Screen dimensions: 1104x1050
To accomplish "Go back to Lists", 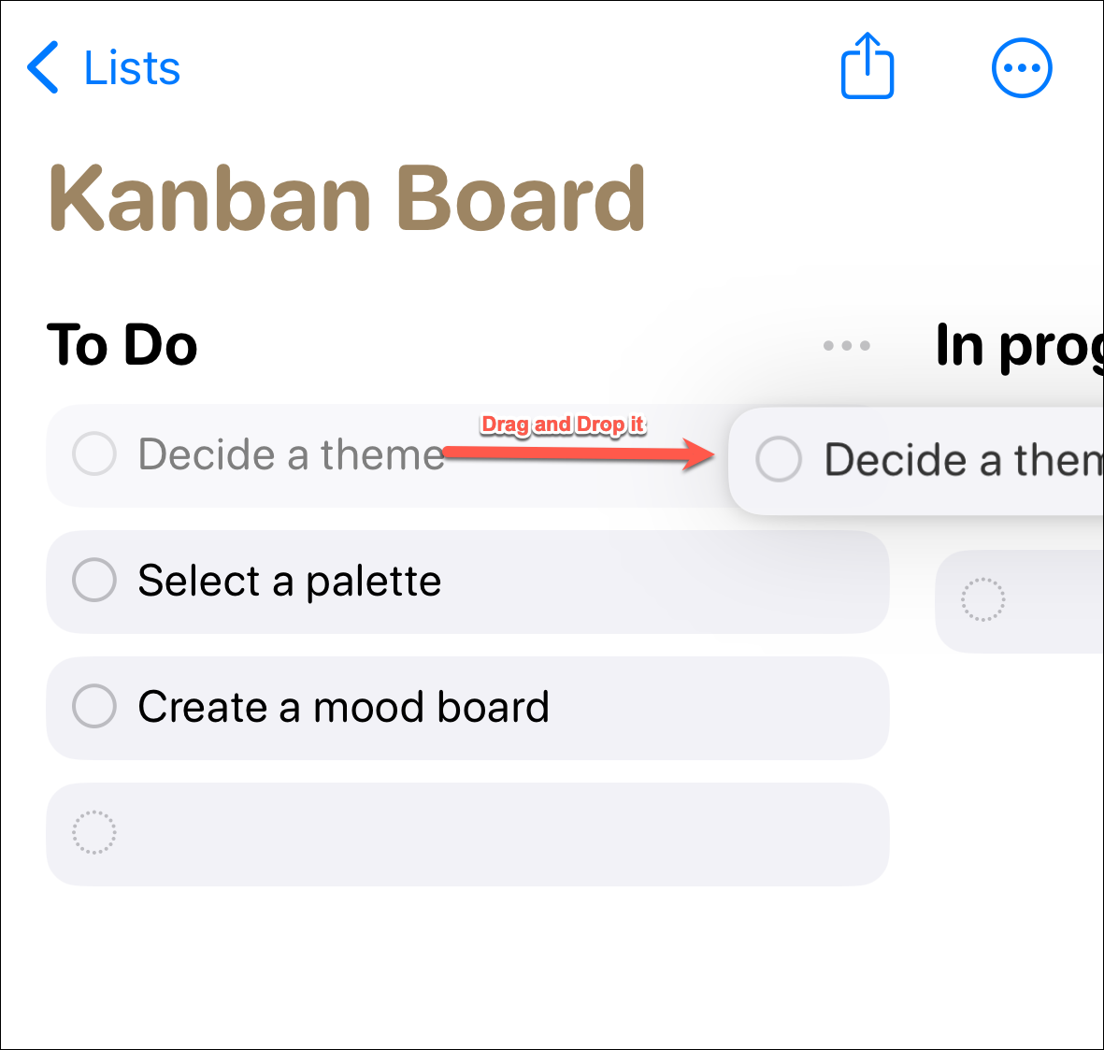I will point(132,68).
